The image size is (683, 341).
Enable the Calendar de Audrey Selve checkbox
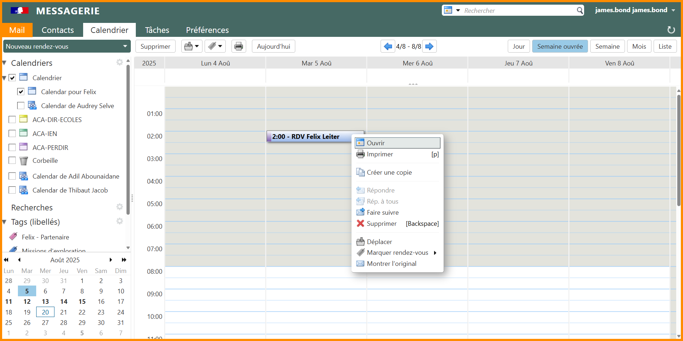21,106
